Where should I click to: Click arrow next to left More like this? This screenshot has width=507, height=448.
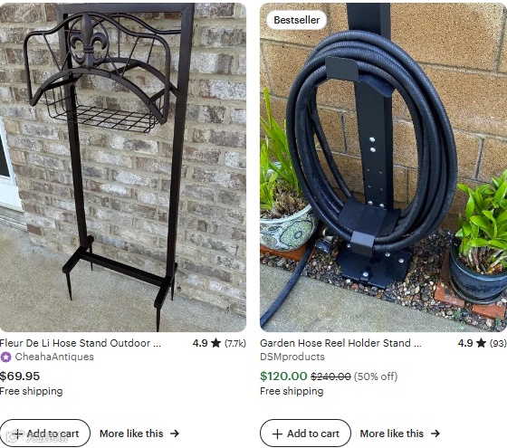pos(175,434)
